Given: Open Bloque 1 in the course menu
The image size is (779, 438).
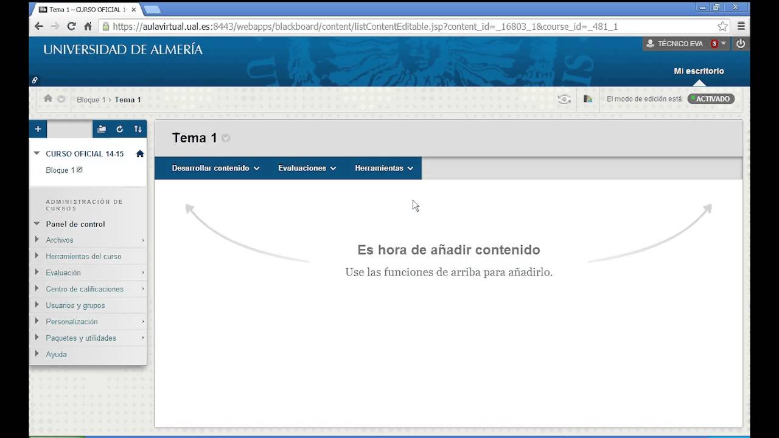Looking at the screenshot, I should point(60,170).
